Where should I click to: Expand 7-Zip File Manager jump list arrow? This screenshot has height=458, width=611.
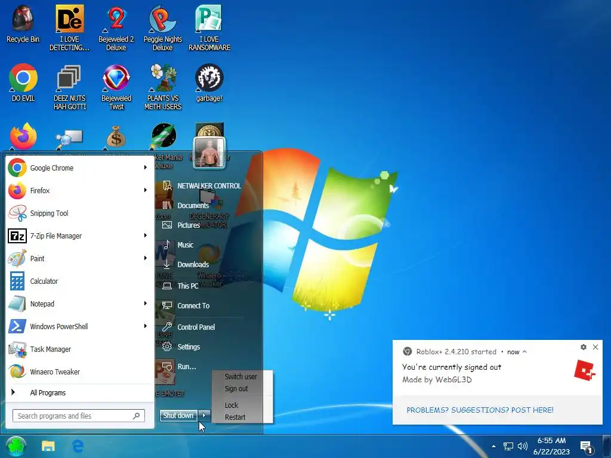145,235
